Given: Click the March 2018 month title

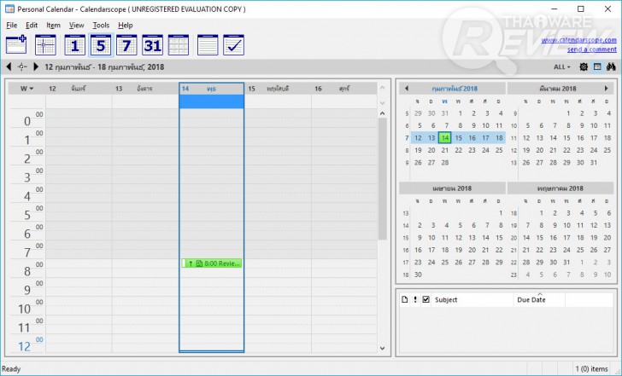Looking at the screenshot, I should coord(558,89).
